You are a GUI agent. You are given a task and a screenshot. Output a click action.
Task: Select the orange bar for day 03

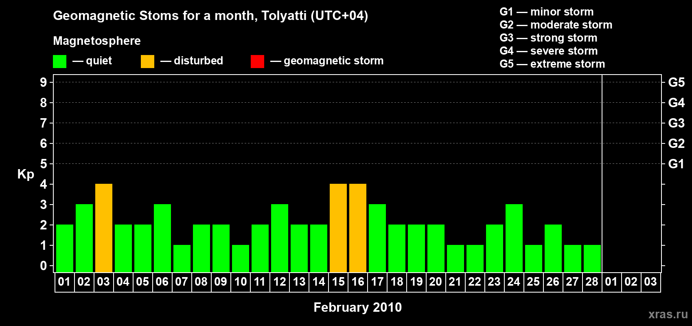pos(104,228)
